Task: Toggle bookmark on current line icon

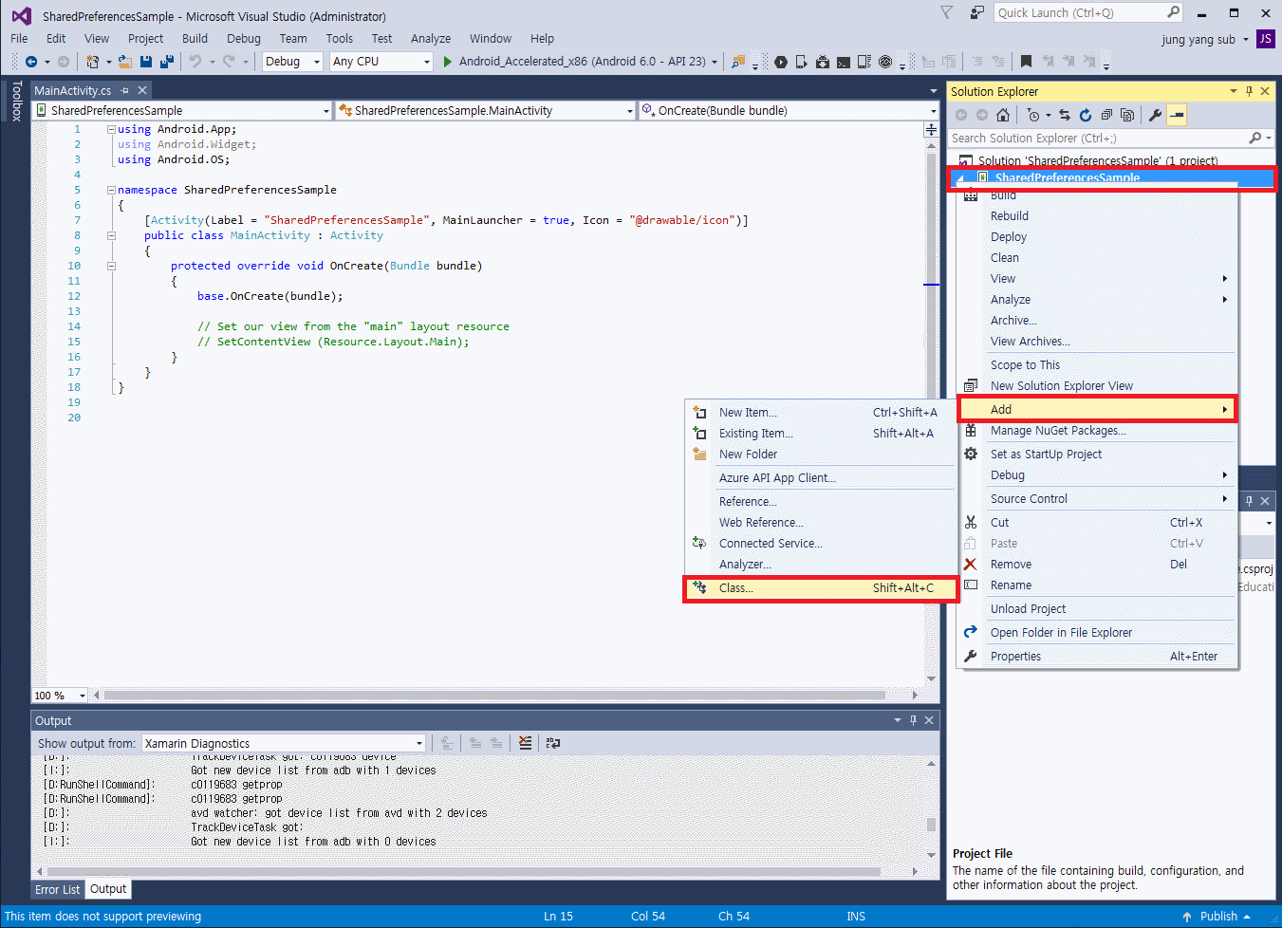Action: pyautogui.click(x=1026, y=62)
